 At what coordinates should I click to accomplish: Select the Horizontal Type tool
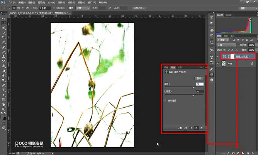[x=3, y=90]
